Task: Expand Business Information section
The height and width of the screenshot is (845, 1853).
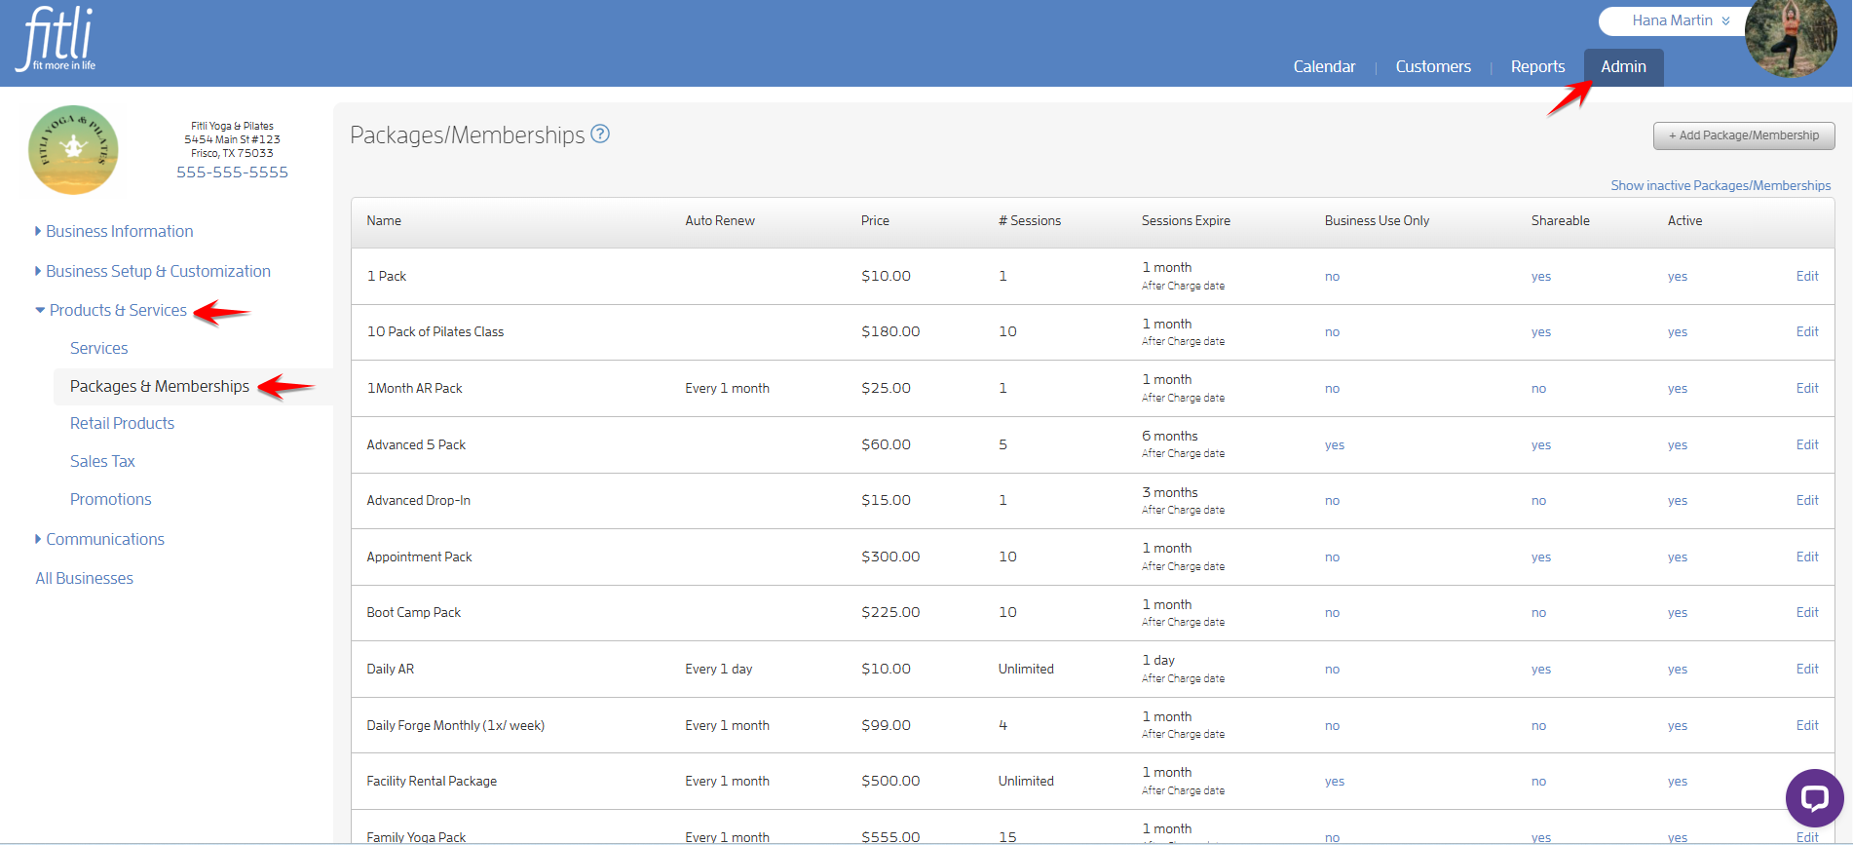Action: click(114, 231)
